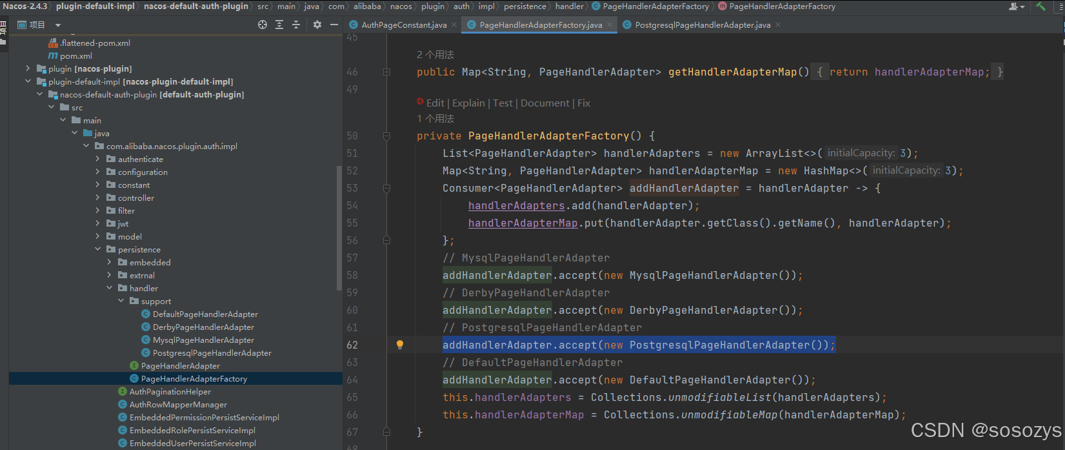
Task: Click the green Build hammer icon
Action: (x=1041, y=6)
